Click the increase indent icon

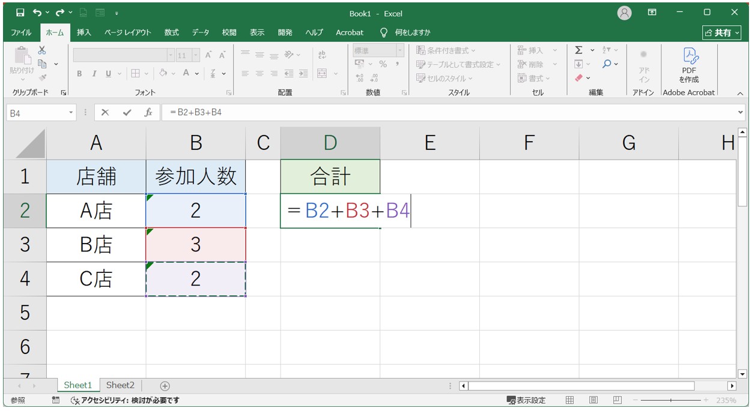click(303, 74)
